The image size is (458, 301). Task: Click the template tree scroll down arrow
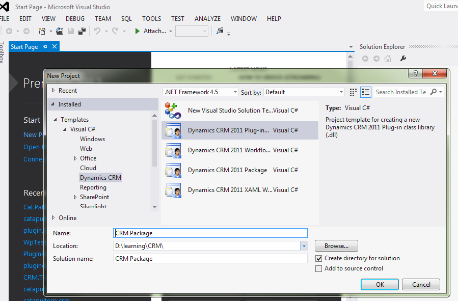[154, 207]
